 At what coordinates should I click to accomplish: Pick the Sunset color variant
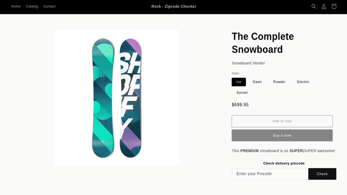pyautogui.click(x=242, y=92)
